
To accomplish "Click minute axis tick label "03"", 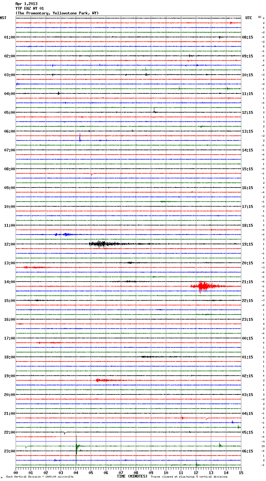I will pyautogui.click(x=61, y=473).
